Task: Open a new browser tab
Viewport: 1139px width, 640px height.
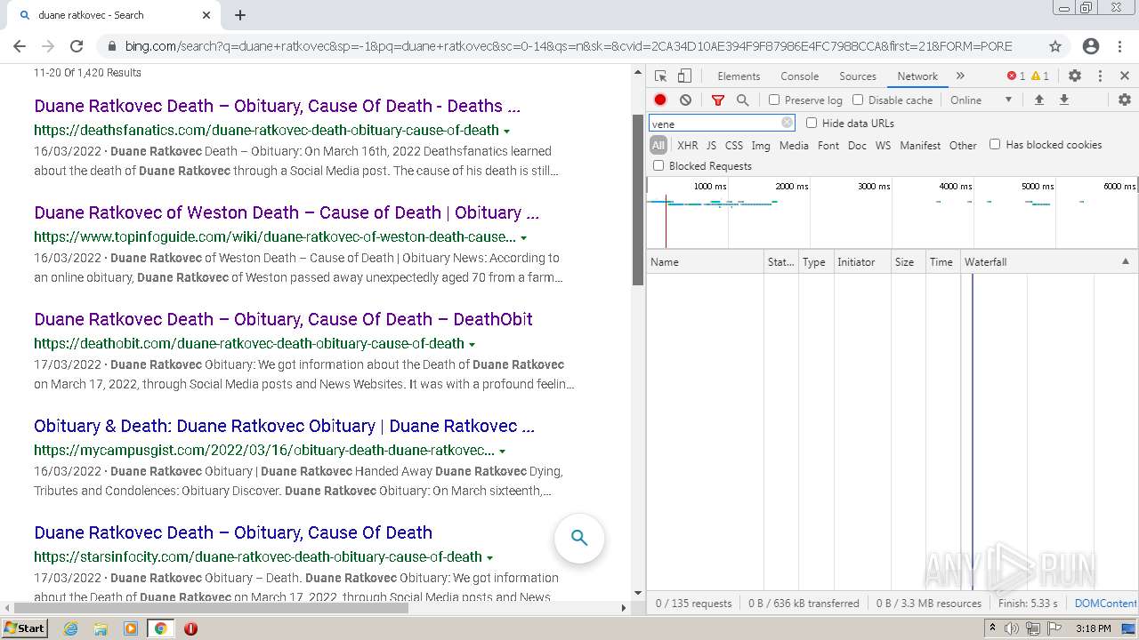Action: pos(240,15)
